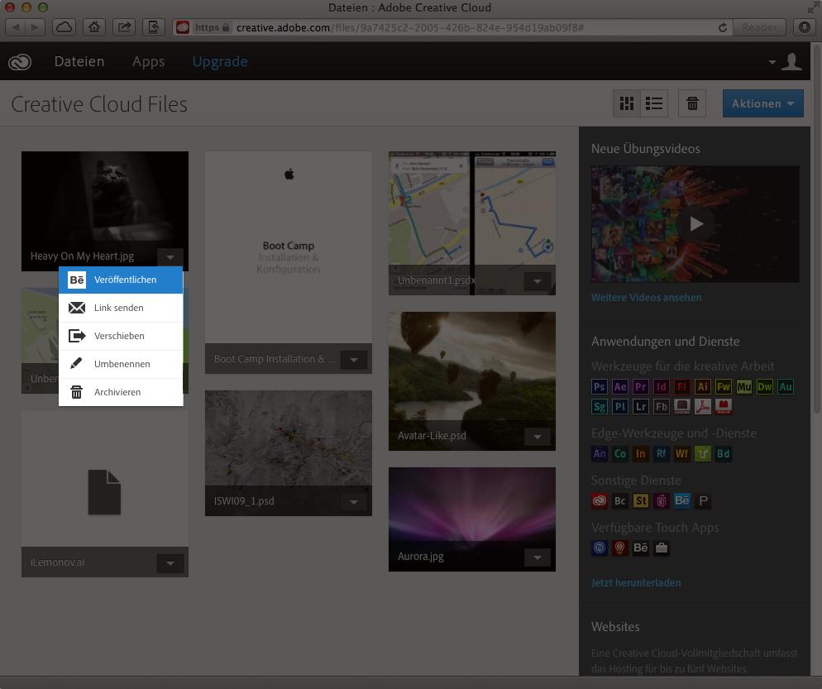Open the Fireworks (Fw) icon
822x689 pixels.
724,386
